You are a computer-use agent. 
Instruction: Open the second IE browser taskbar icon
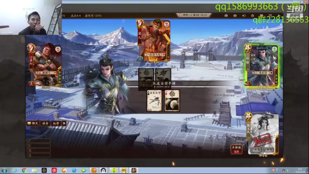pos(74,171)
